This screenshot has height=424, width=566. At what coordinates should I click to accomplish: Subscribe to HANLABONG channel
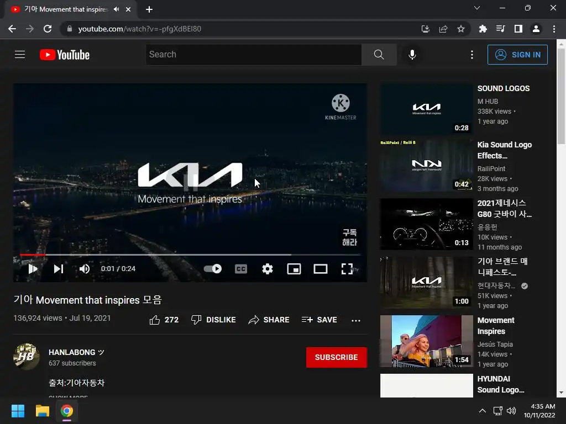coord(337,357)
